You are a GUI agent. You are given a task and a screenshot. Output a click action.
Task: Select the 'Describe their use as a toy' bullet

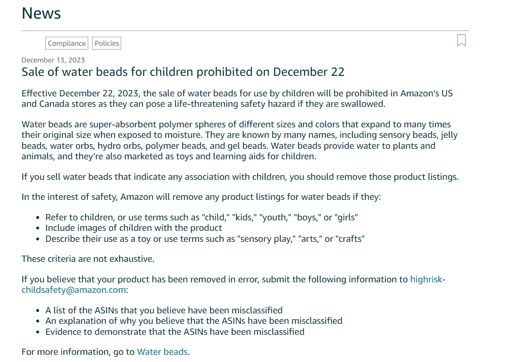[x=205, y=238]
